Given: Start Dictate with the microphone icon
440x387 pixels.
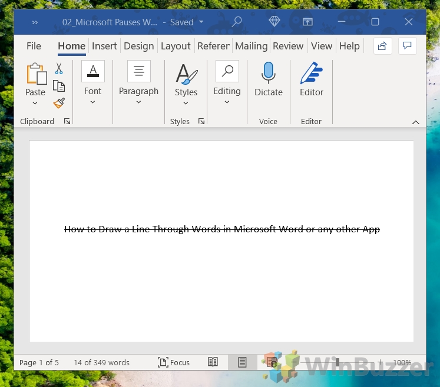Looking at the screenshot, I should (x=269, y=73).
